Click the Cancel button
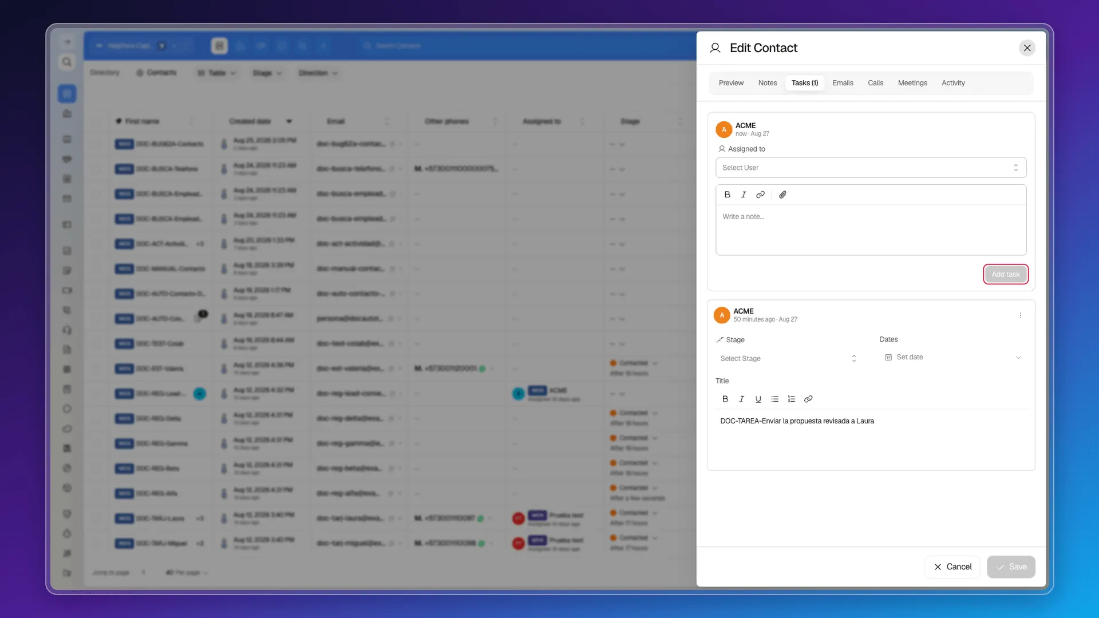 [952, 566]
